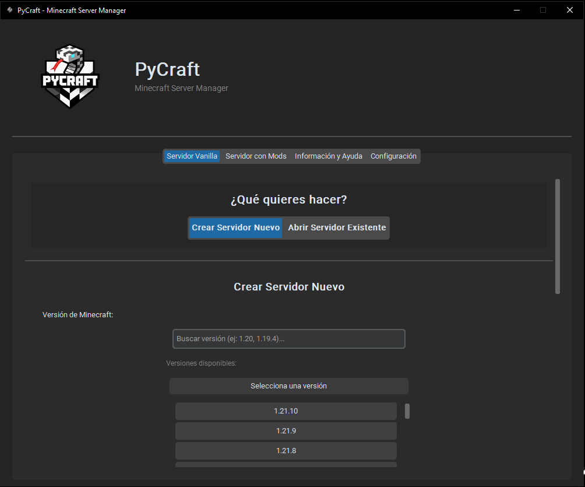The image size is (585, 487).
Task: Open the Configuración tab
Action: coord(393,156)
